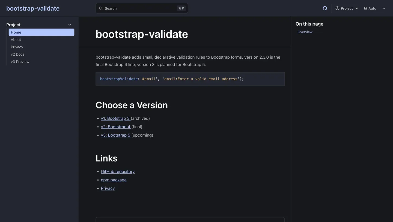Open the npm package link

click(114, 180)
